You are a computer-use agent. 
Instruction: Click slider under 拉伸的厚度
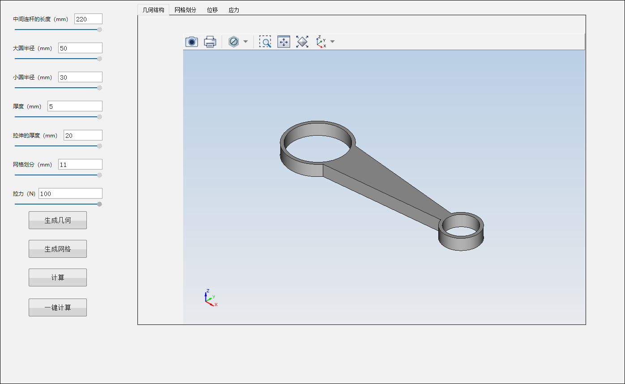tap(58, 146)
